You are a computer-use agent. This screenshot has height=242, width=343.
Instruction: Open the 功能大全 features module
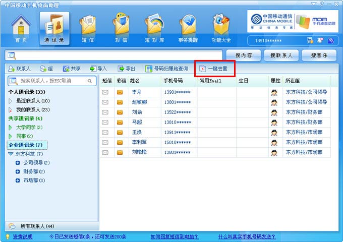click(221, 28)
